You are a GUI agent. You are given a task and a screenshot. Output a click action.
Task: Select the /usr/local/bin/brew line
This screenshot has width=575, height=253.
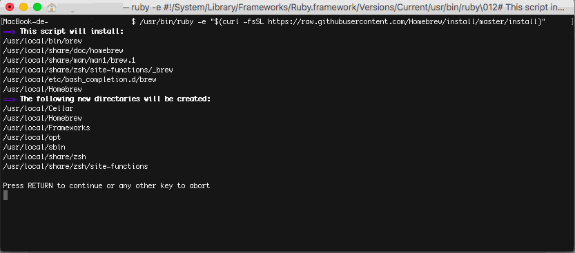(42, 41)
